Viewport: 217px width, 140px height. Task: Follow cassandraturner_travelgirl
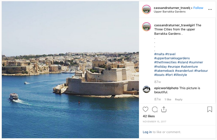point(198,8)
